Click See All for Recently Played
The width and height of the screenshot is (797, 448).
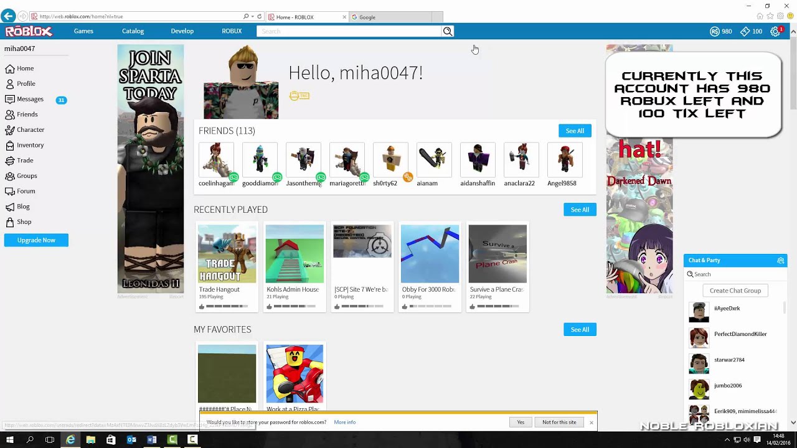point(580,210)
